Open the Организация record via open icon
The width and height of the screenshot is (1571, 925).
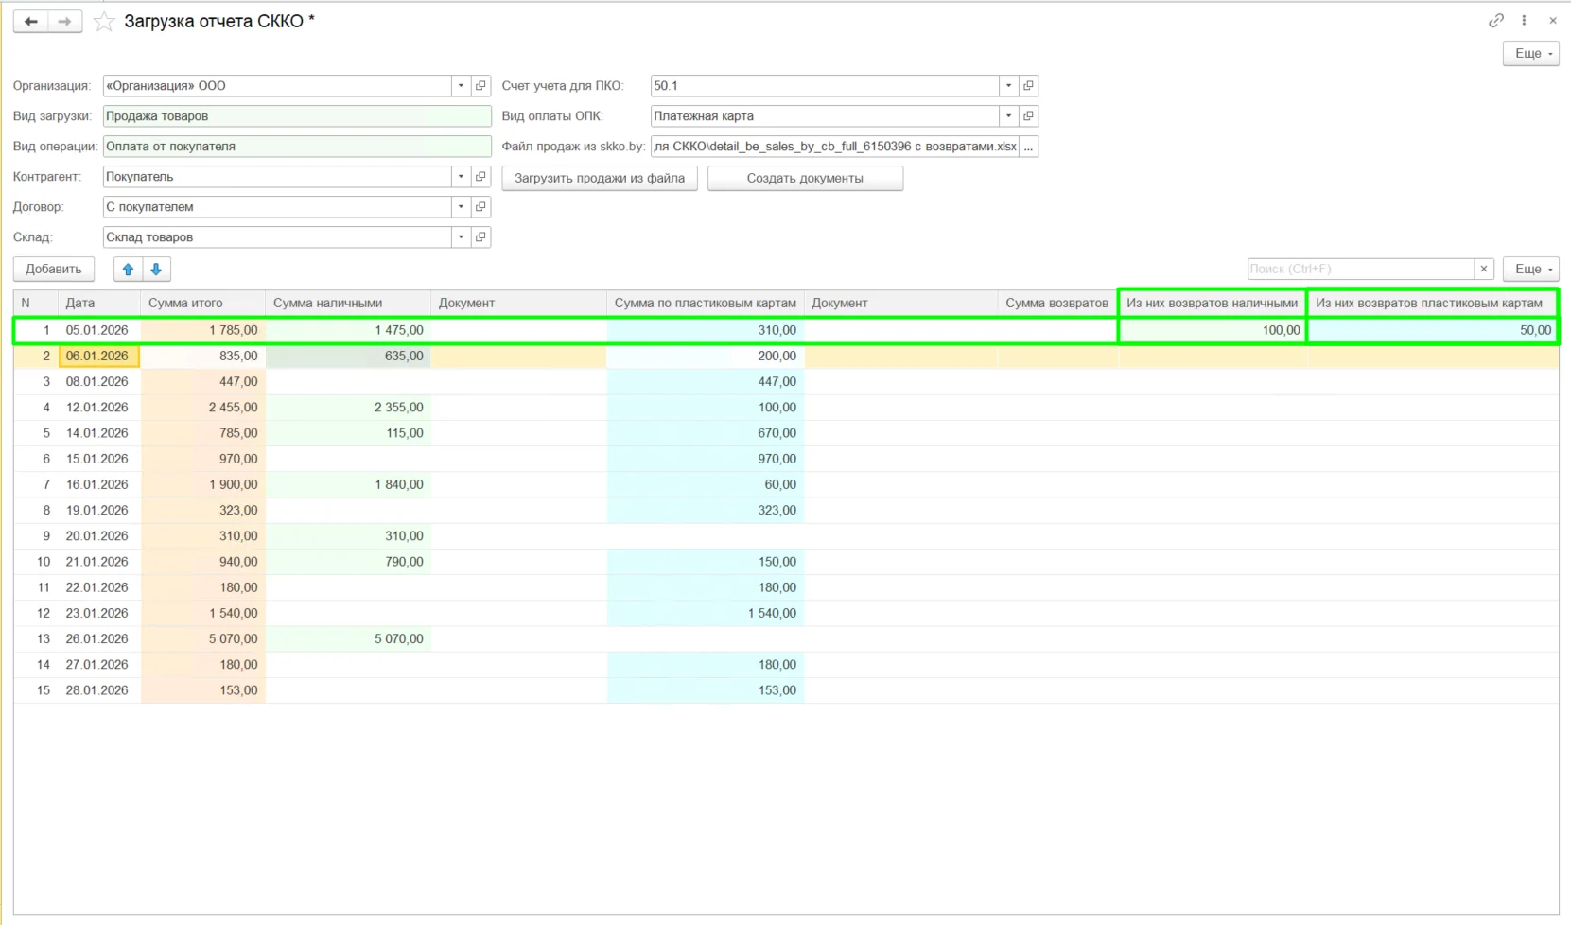(480, 86)
